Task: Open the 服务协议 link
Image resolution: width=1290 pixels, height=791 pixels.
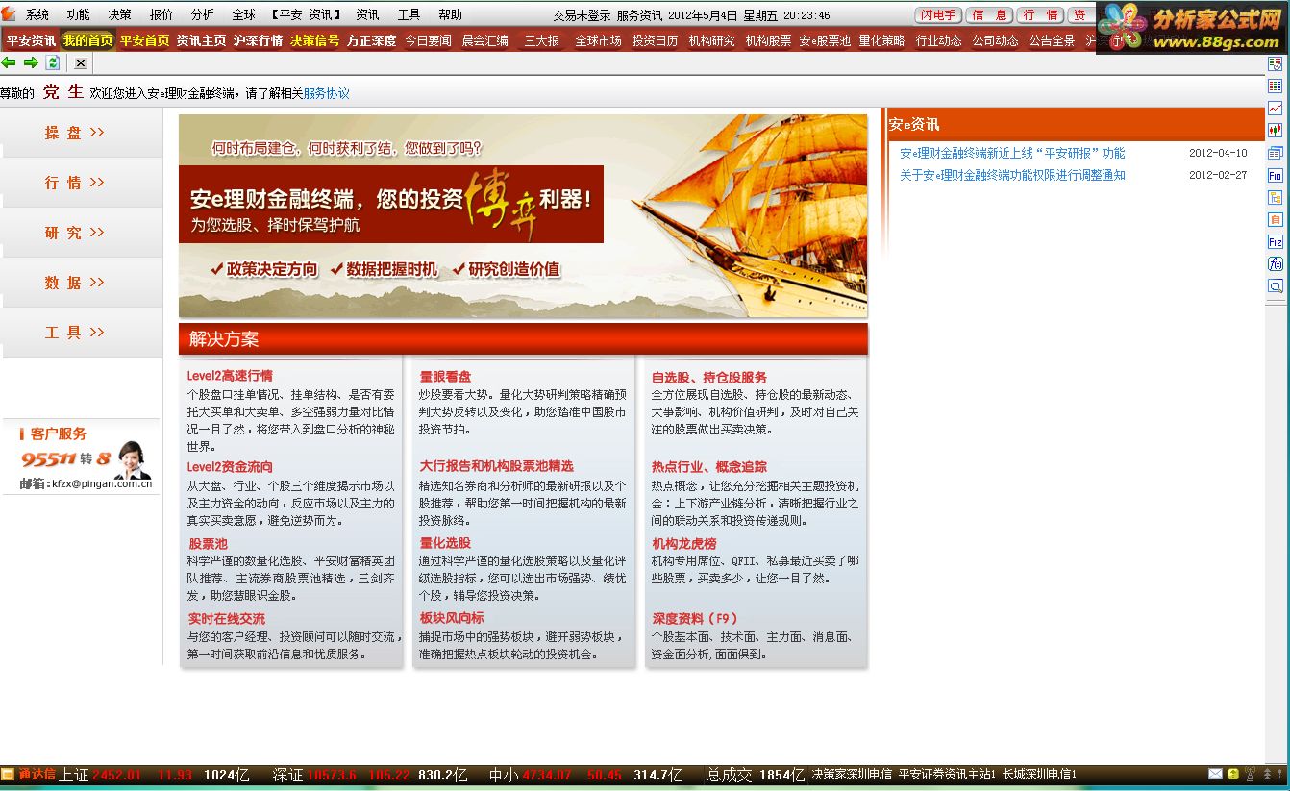Action: 327,93
